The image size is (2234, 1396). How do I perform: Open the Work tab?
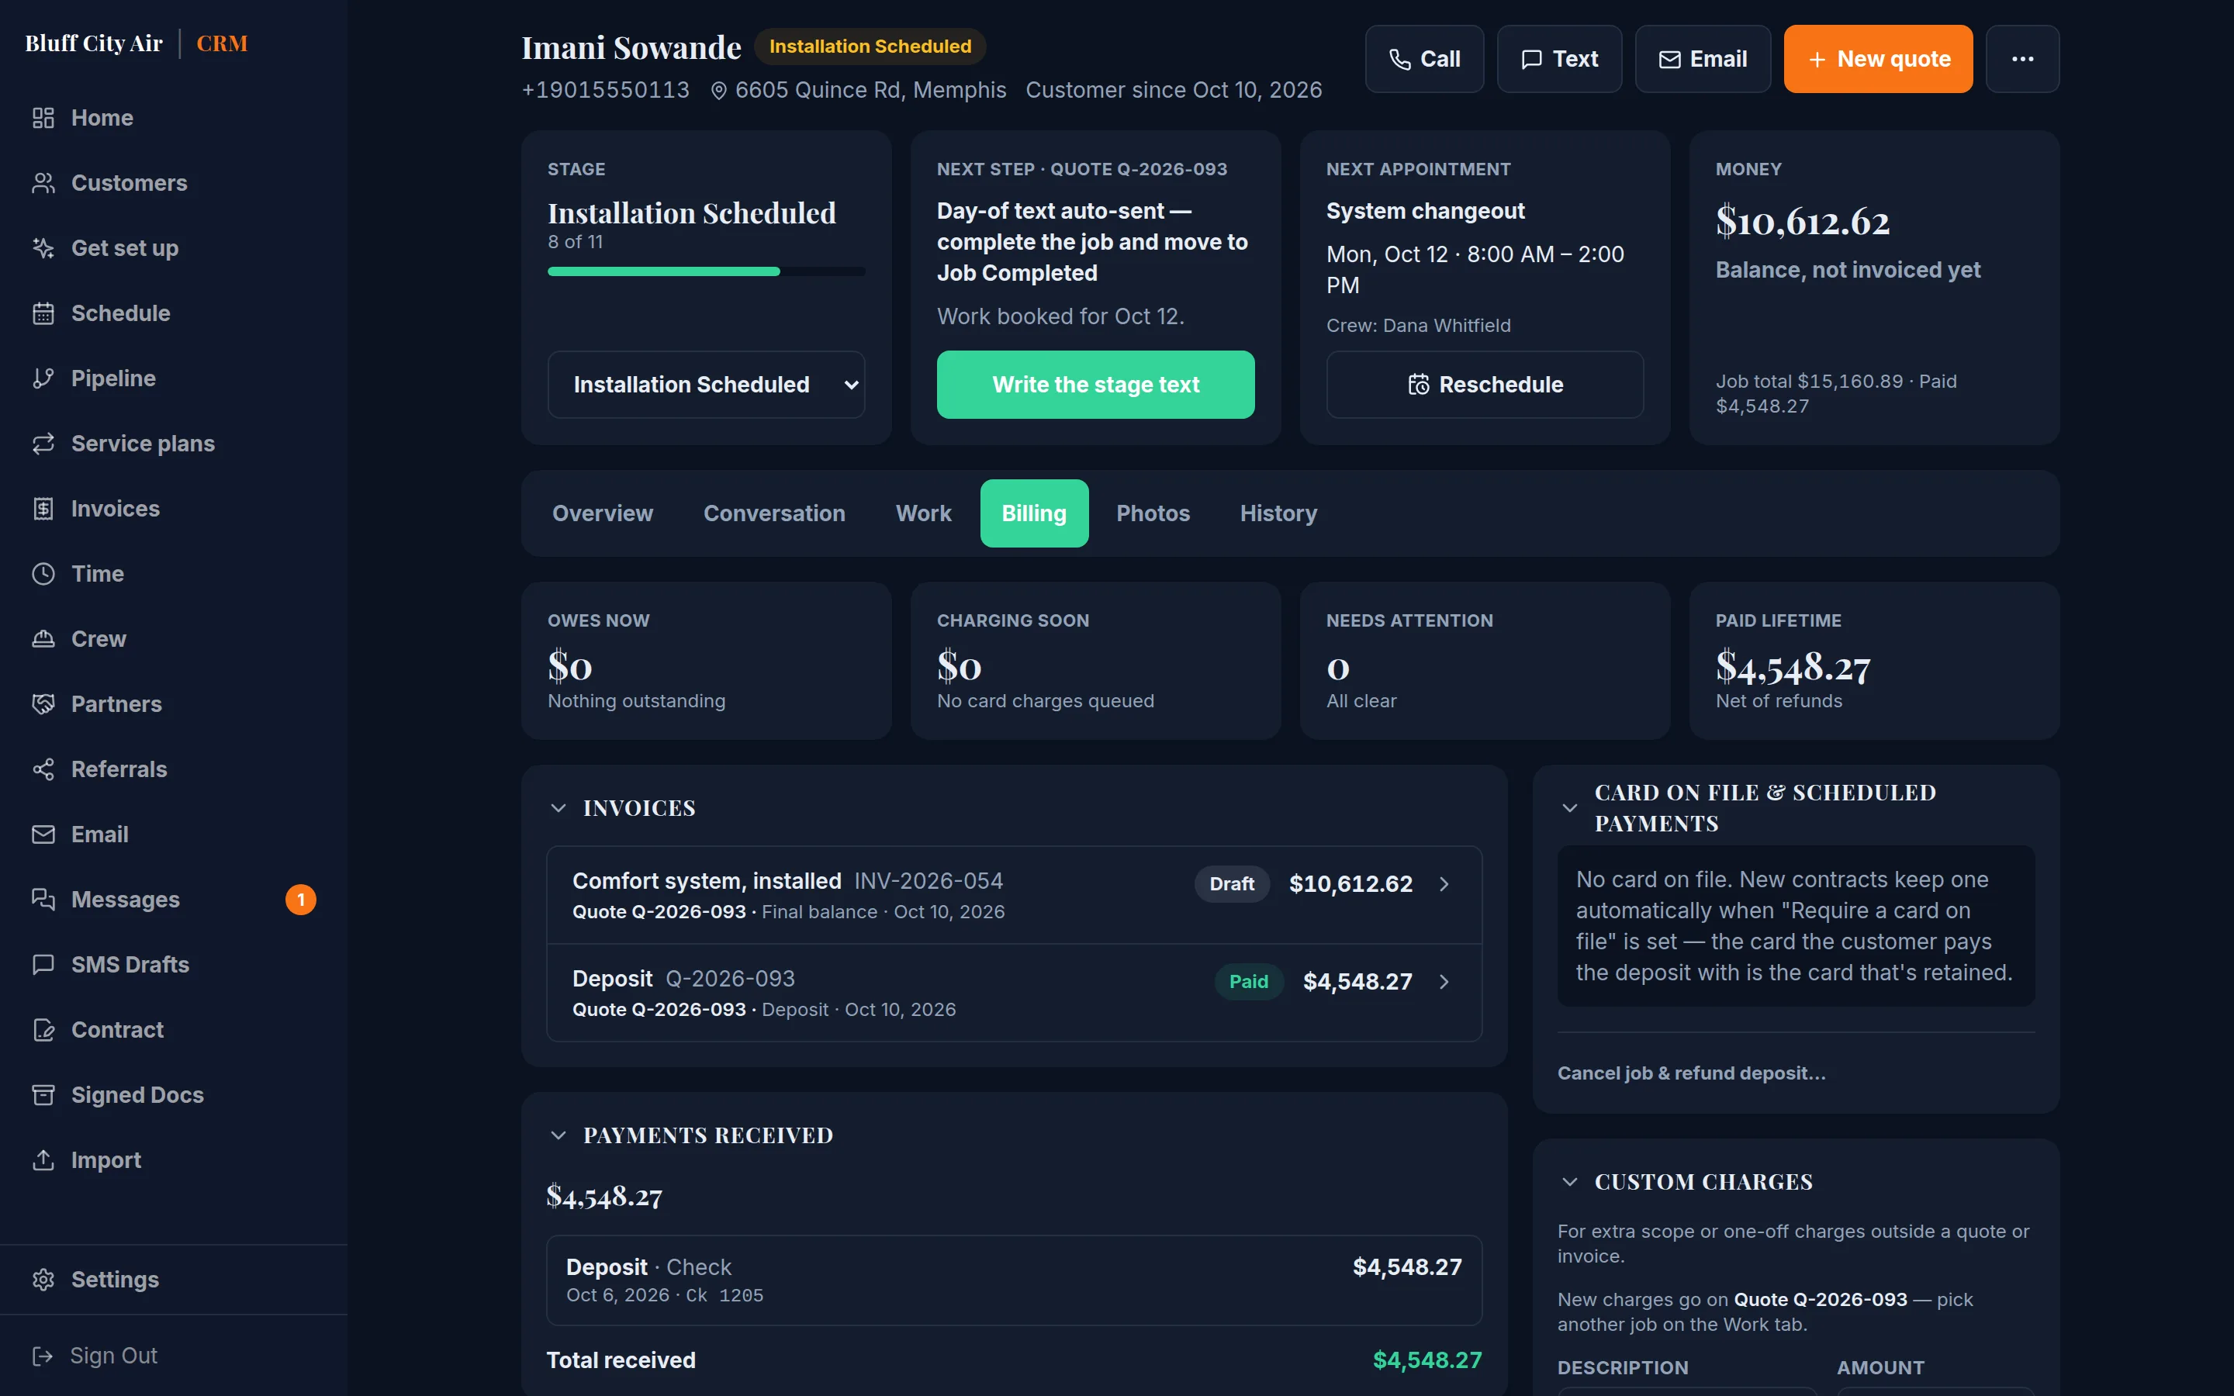[923, 513]
